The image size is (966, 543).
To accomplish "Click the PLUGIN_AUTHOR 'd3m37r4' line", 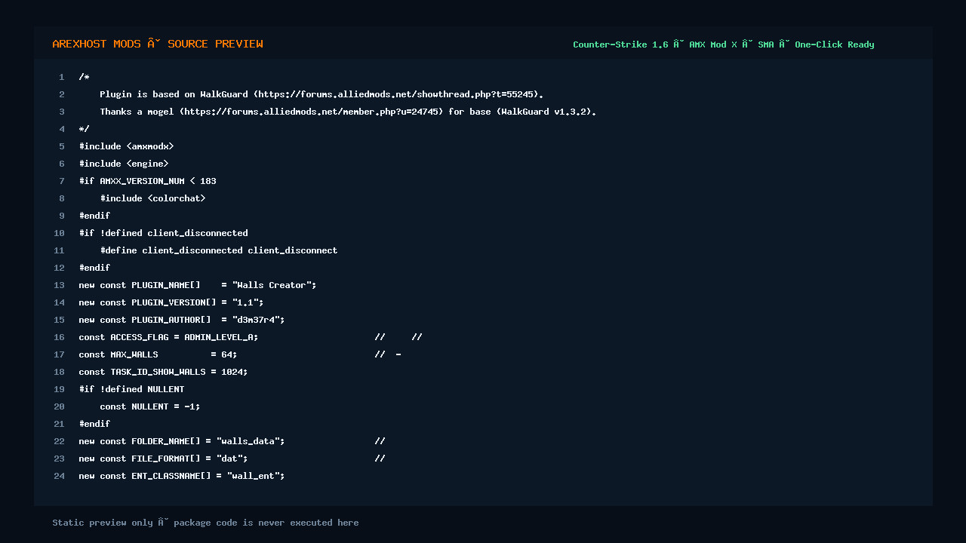I will pos(182,320).
